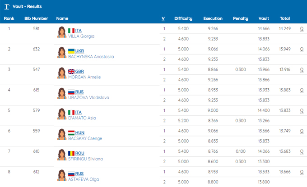Sort by the Bib Number column header

click(36, 18)
